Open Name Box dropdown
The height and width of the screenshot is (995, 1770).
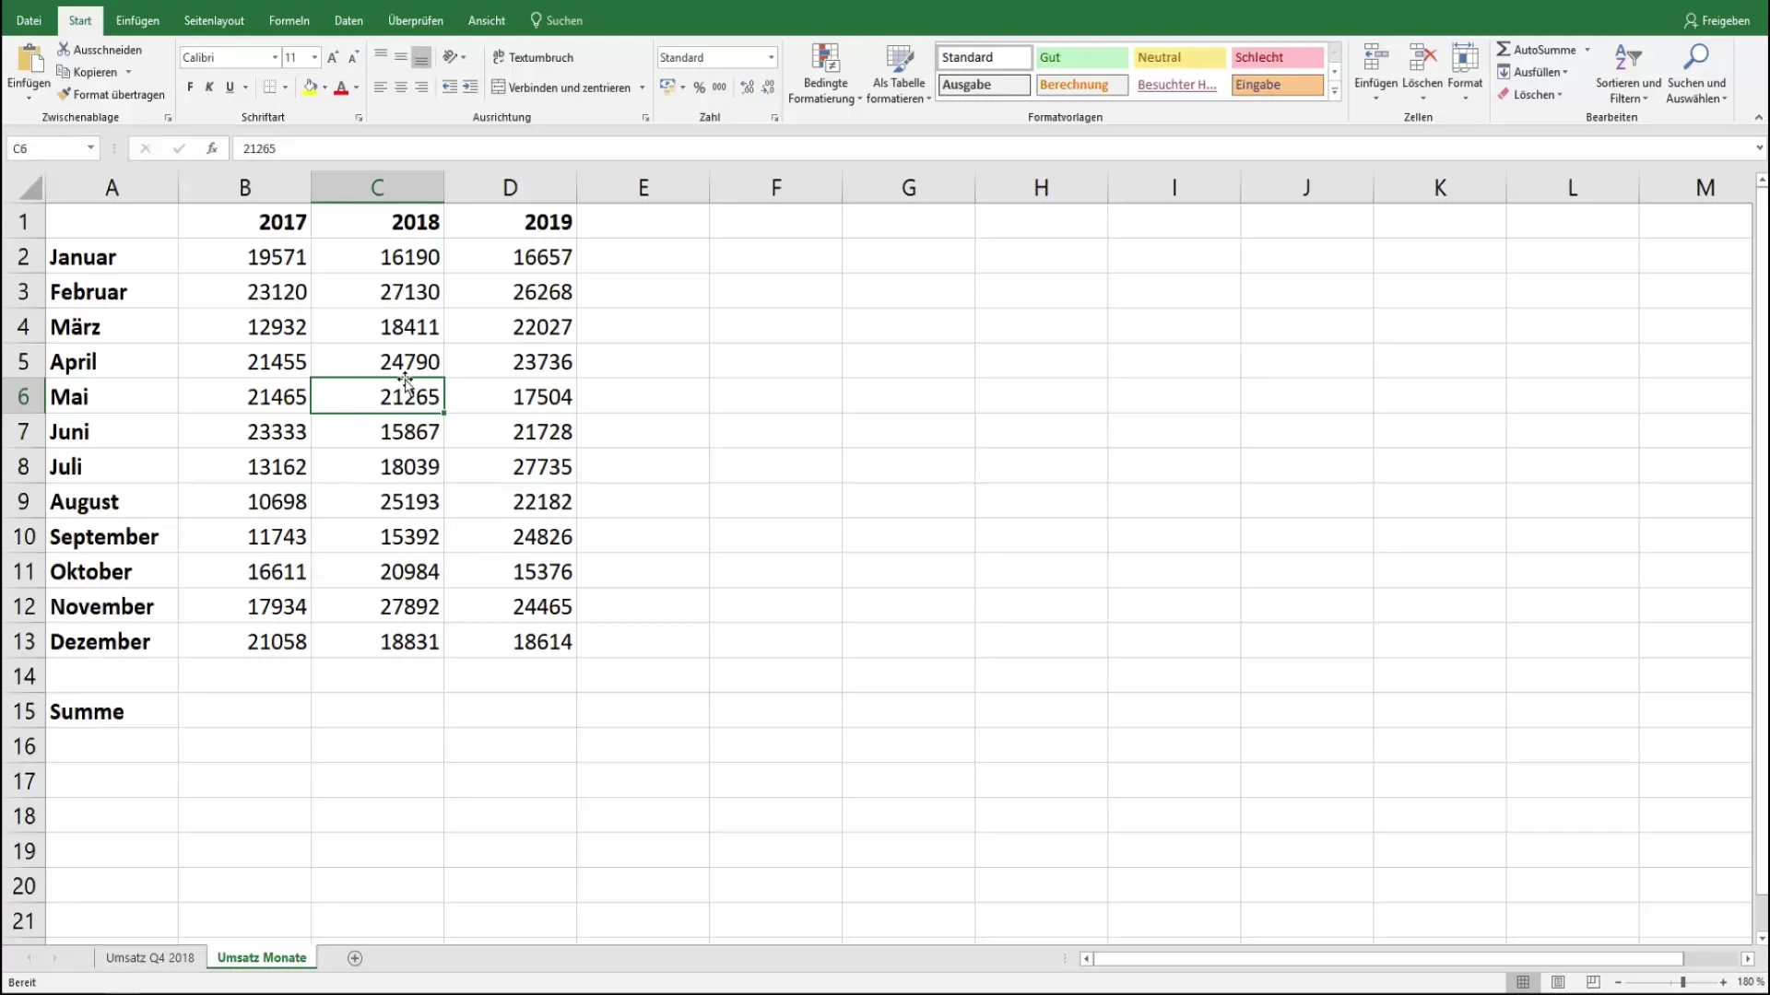[x=90, y=148]
